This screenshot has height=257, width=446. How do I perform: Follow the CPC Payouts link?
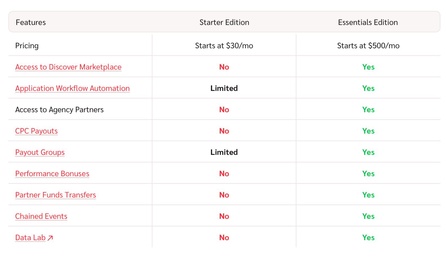[37, 131]
